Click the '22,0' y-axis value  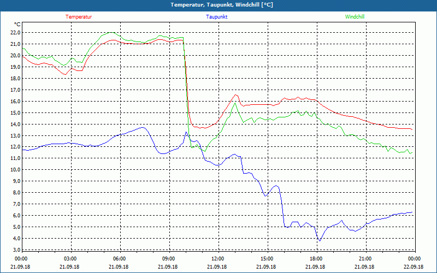16,33
